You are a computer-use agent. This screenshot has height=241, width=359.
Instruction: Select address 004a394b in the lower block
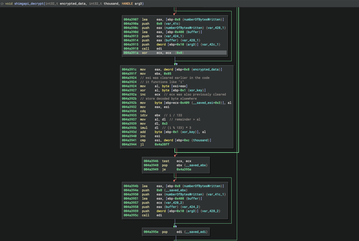tap(131, 186)
